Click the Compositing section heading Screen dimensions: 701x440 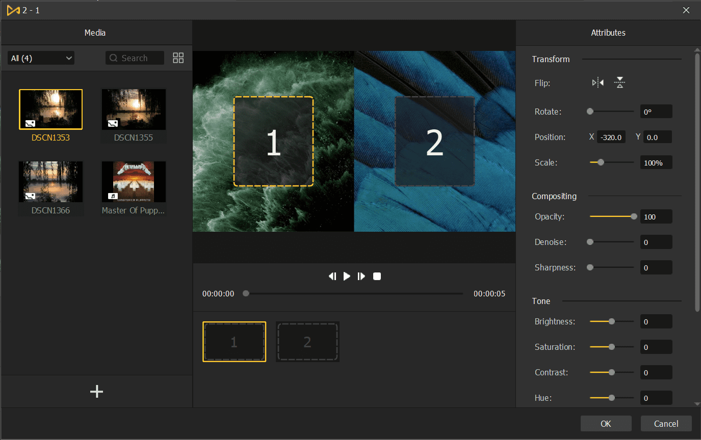pos(554,196)
